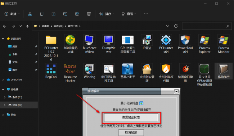
Task: Click the 恢复加密状态 button
Action: pos(131,117)
